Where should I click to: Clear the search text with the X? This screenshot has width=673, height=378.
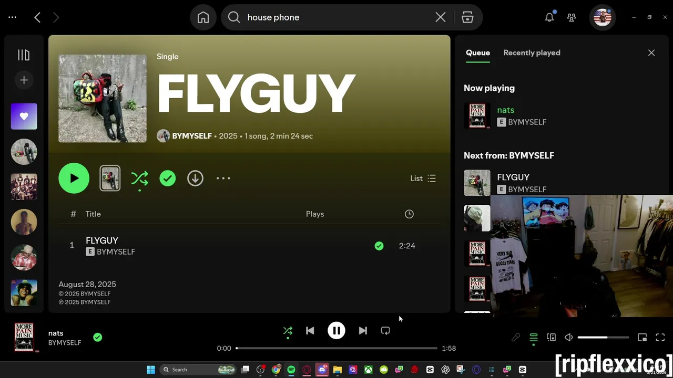(441, 17)
